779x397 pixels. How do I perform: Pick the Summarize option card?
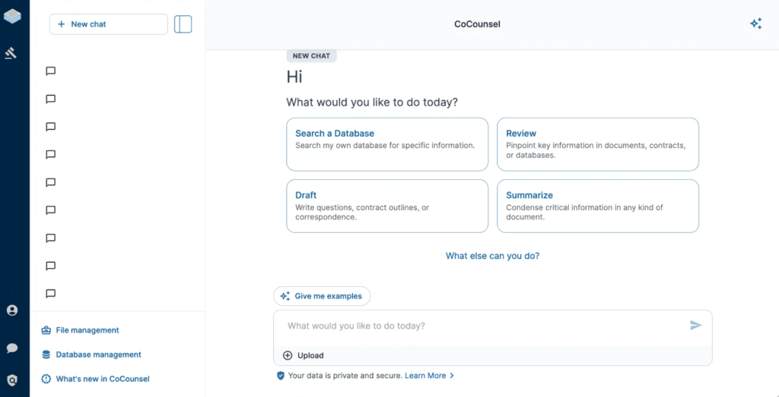pos(597,206)
